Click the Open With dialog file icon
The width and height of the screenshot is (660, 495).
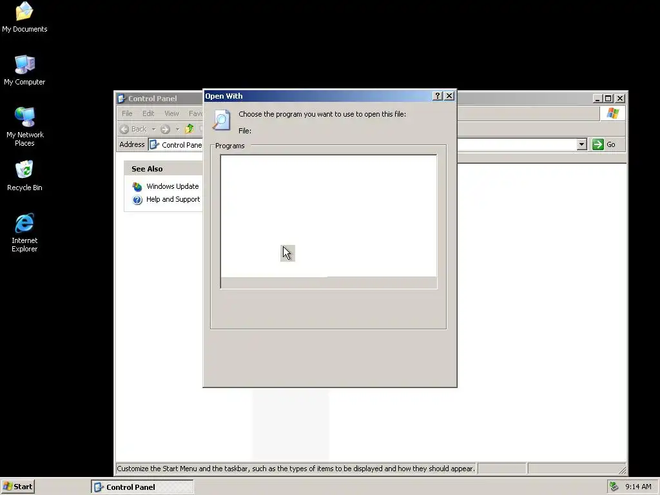(x=222, y=120)
